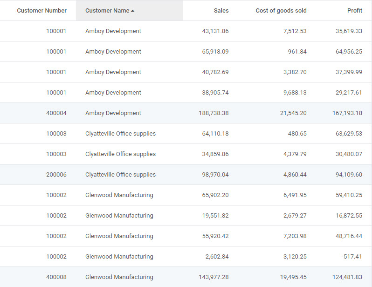
Task: Select the Amboy Development row with profit 29,217.61
Action: tap(186, 93)
